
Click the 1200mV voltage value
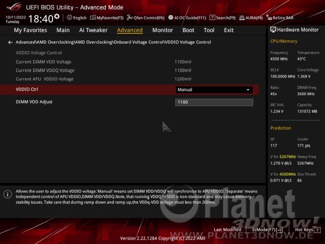pos(183,79)
